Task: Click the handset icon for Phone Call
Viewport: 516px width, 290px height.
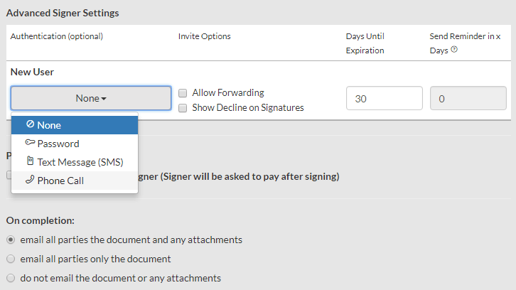Action: pyautogui.click(x=30, y=180)
